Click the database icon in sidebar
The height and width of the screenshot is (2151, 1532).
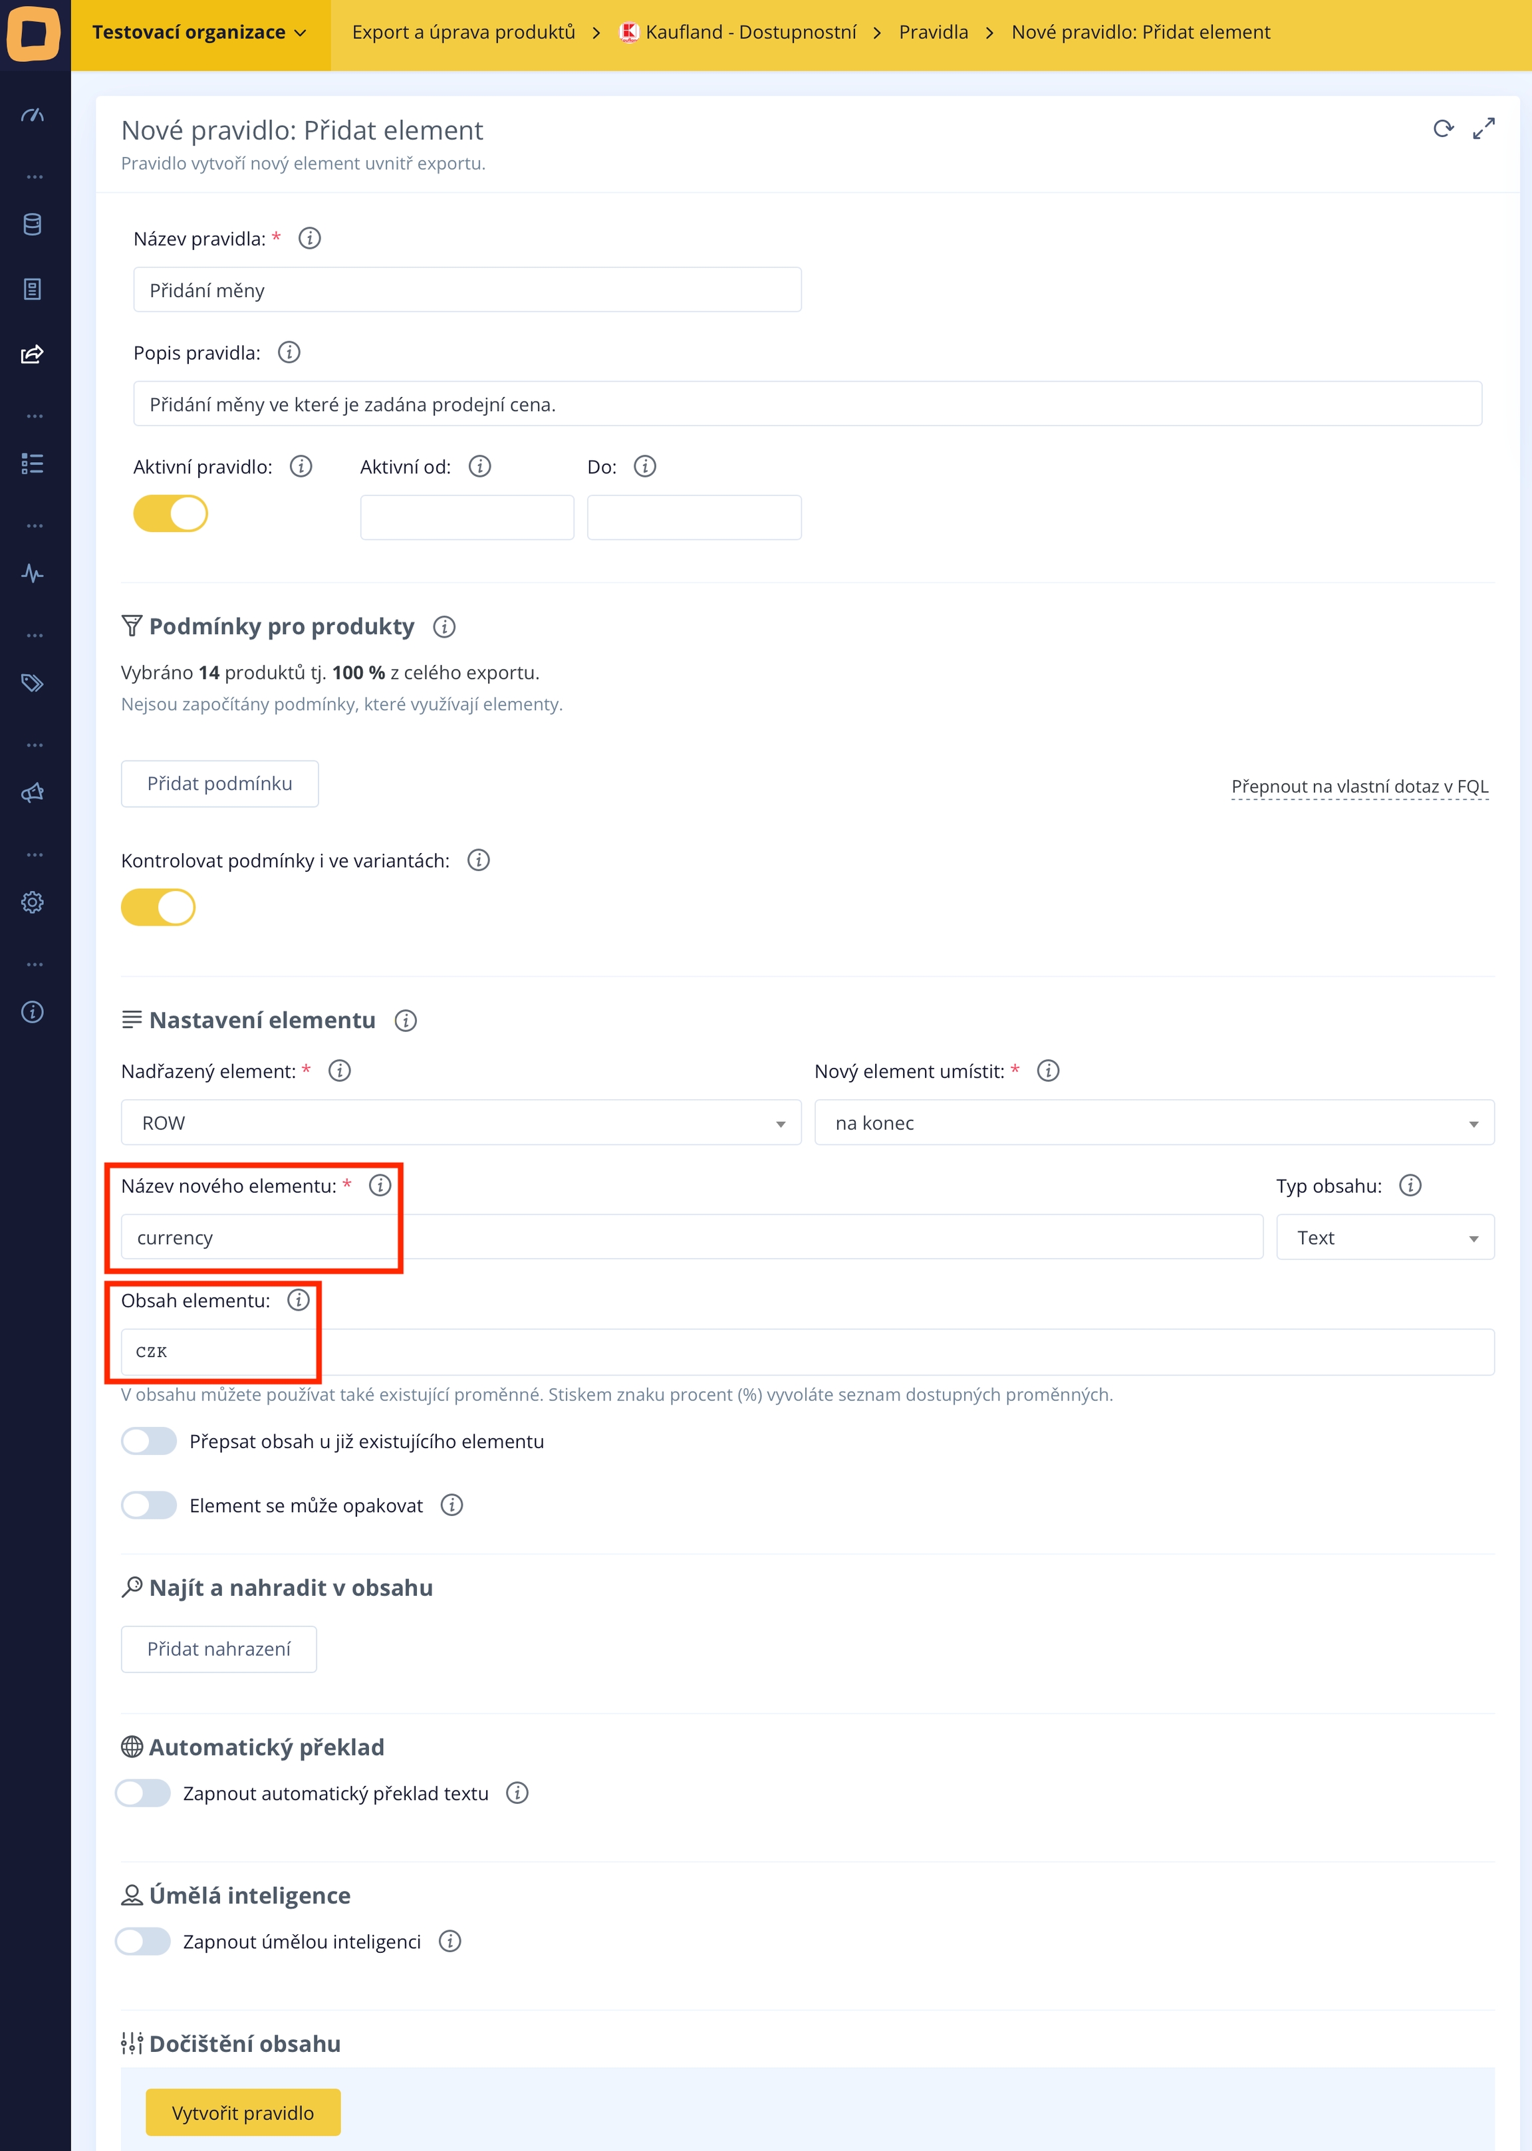(33, 225)
